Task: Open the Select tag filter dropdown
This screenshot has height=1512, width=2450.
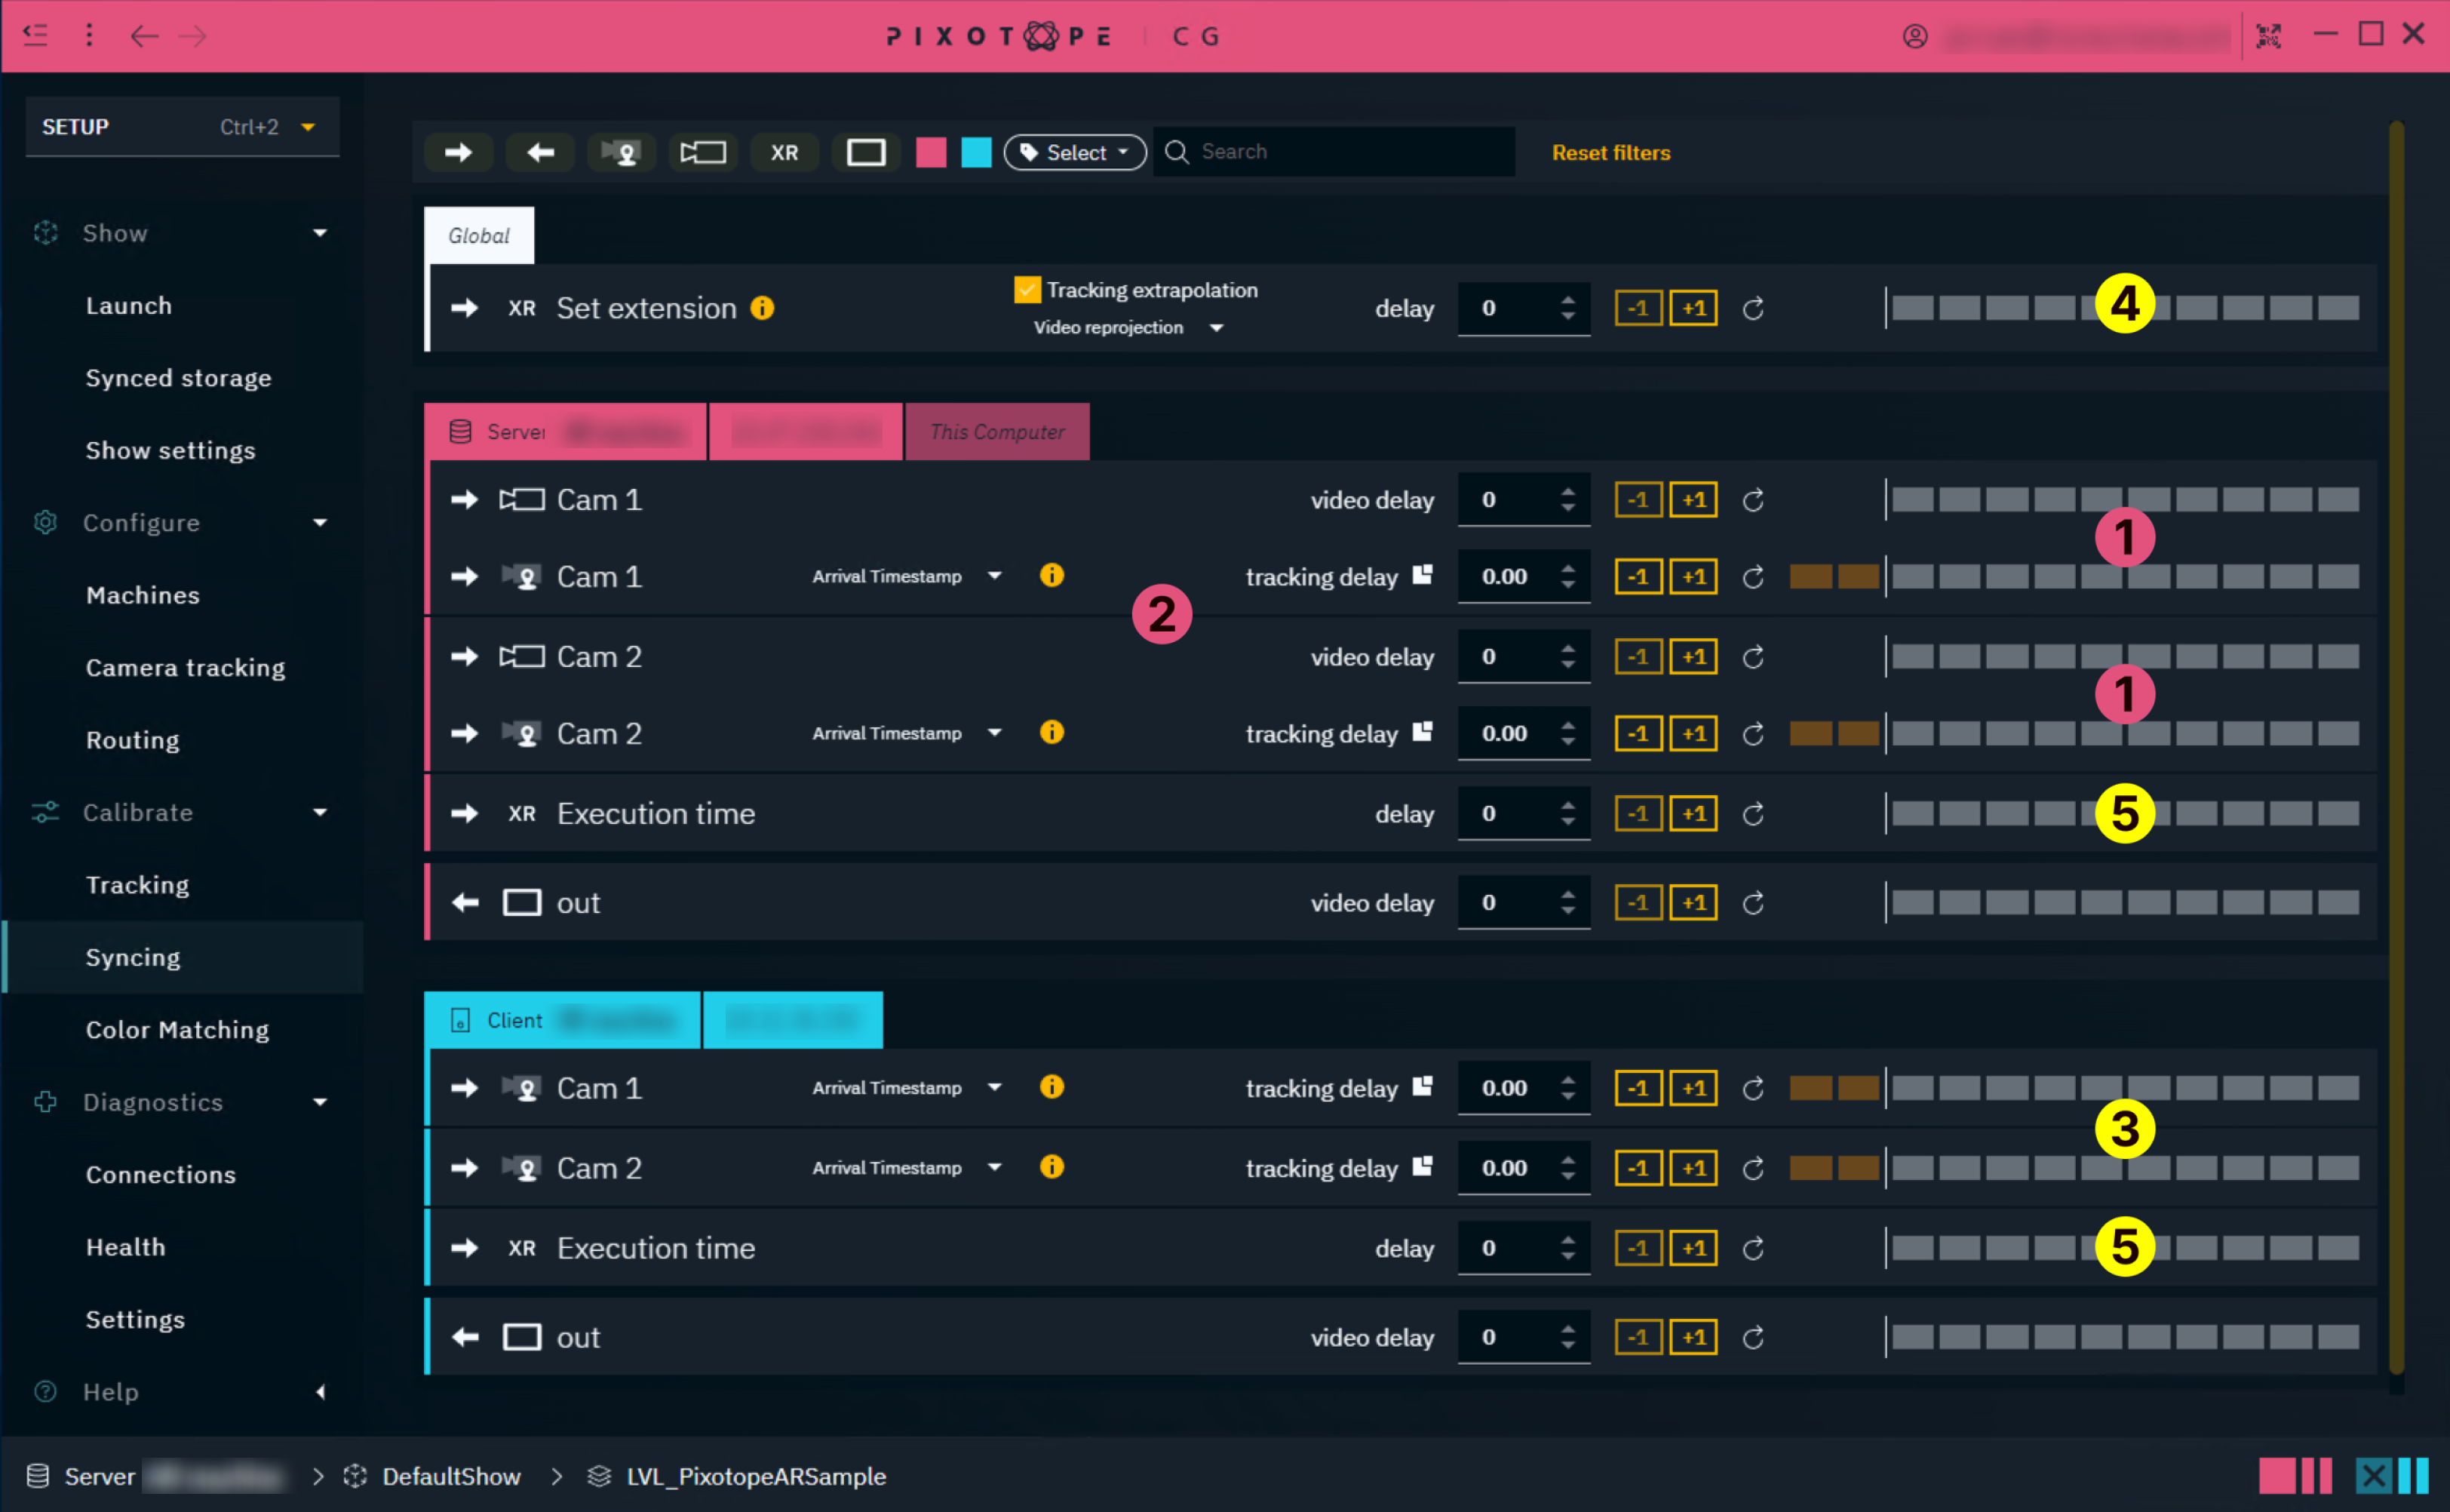Action: pyautogui.click(x=1075, y=152)
